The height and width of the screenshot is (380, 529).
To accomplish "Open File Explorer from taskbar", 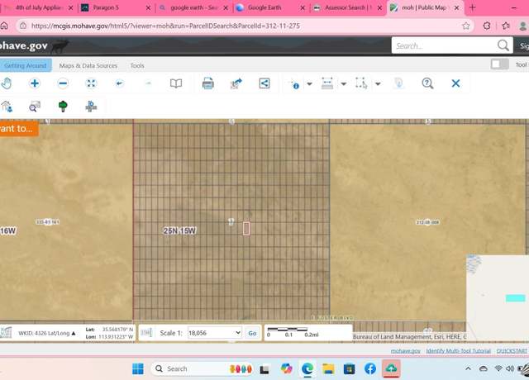I will point(328,368).
